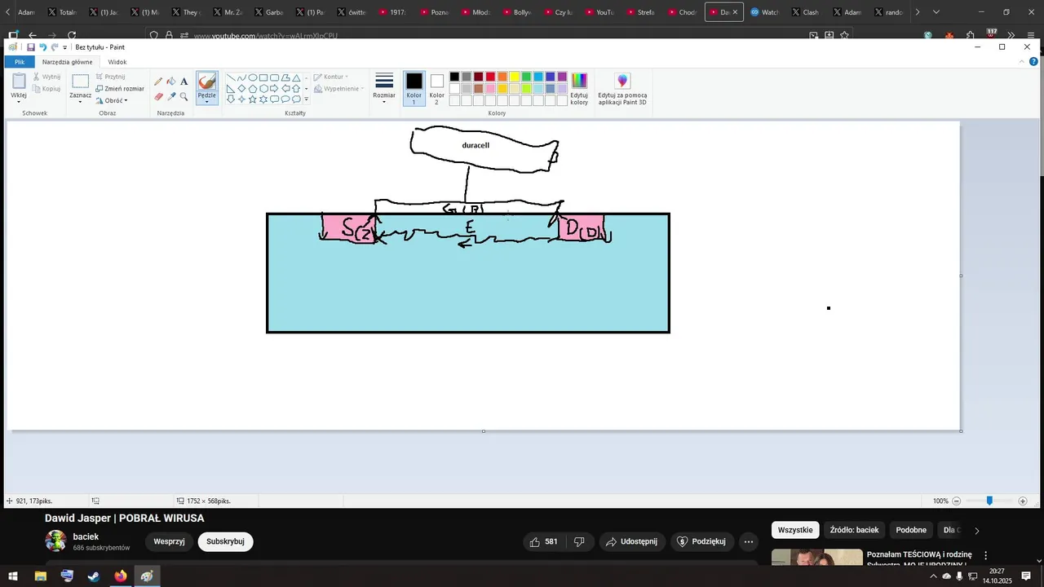Save the drawing with Quick Access save icon

point(31,47)
